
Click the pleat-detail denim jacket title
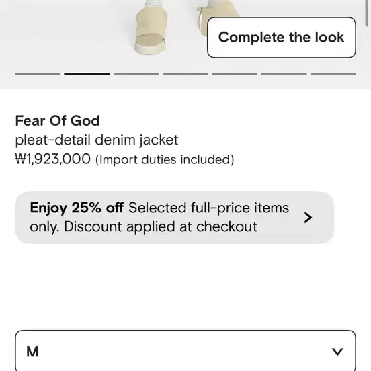[x=97, y=140]
